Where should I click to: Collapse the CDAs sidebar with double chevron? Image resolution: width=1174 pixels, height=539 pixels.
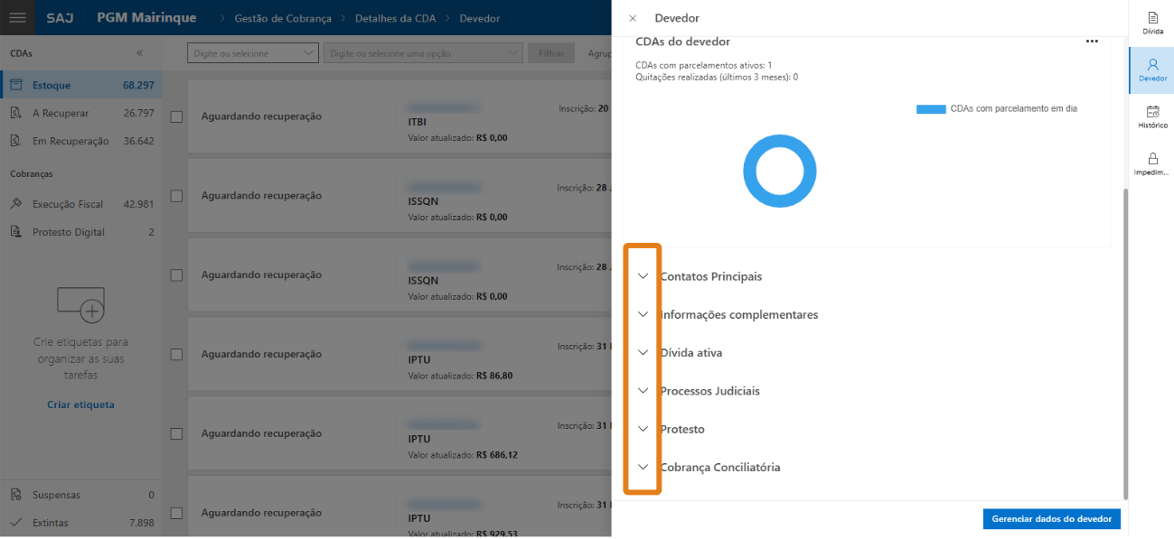pos(139,53)
